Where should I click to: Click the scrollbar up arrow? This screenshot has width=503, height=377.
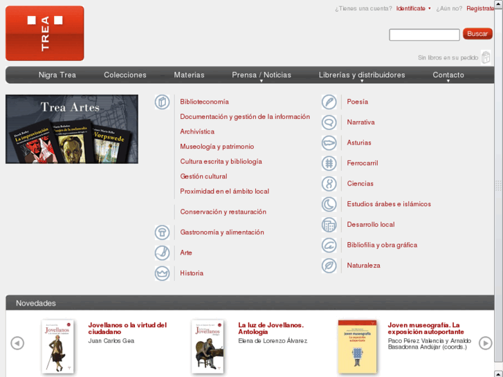(499, 3)
